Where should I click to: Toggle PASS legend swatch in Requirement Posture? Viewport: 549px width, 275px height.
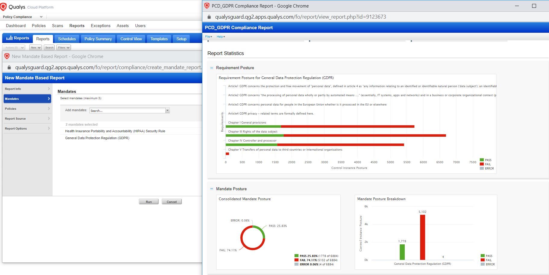(482, 160)
